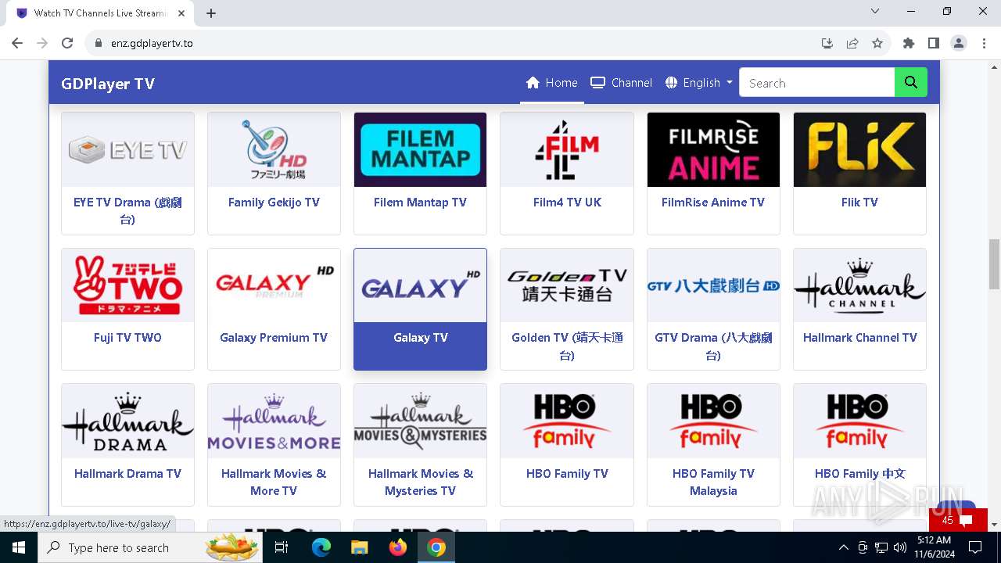Open the Chrome profile avatar
Image resolution: width=1001 pixels, height=563 pixels.
pos(959,43)
